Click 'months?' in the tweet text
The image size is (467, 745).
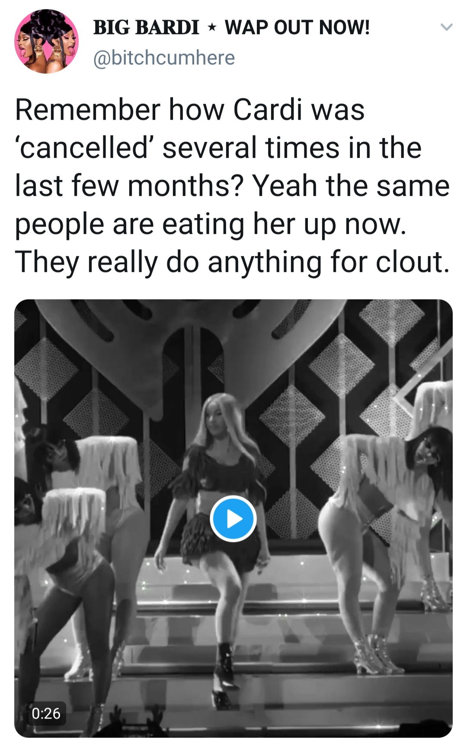pyautogui.click(x=186, y=186)
